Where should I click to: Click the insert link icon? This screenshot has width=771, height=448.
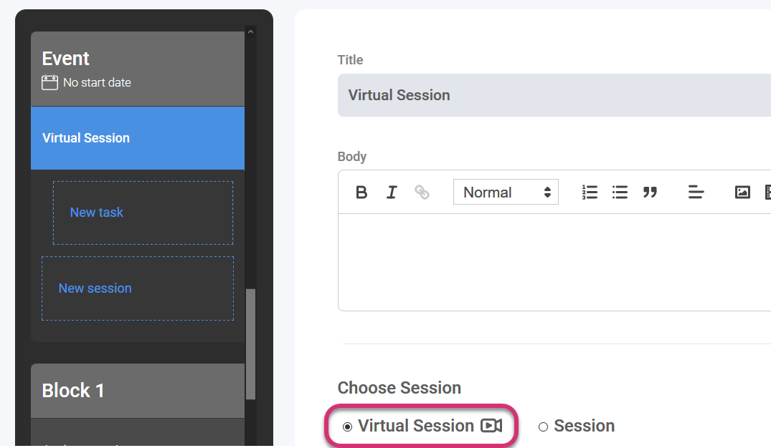point(422,193)
